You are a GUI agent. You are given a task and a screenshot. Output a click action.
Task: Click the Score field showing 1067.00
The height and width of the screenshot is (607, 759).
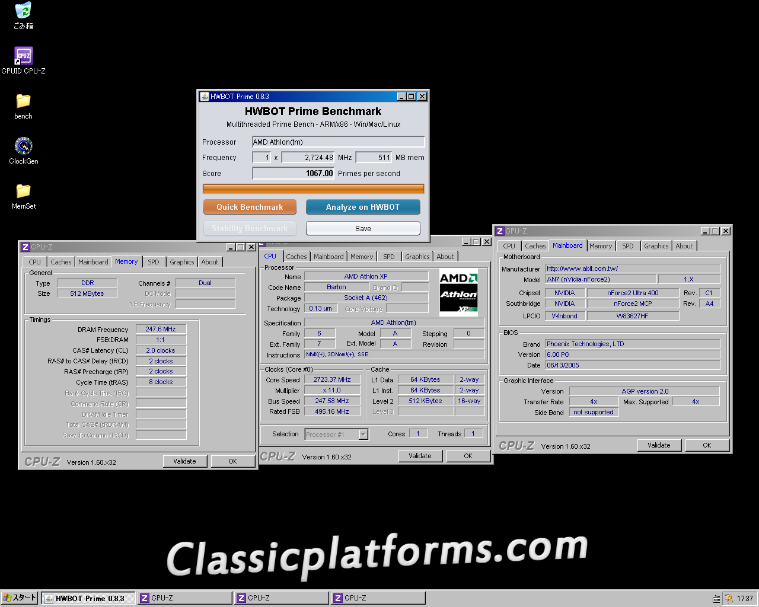(294, 173)
